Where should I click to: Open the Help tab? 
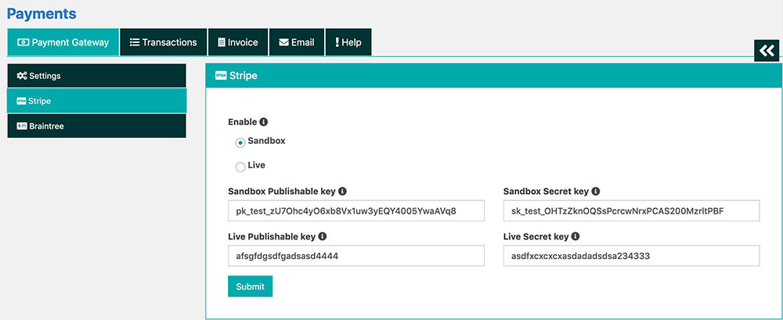coord(348,42)
